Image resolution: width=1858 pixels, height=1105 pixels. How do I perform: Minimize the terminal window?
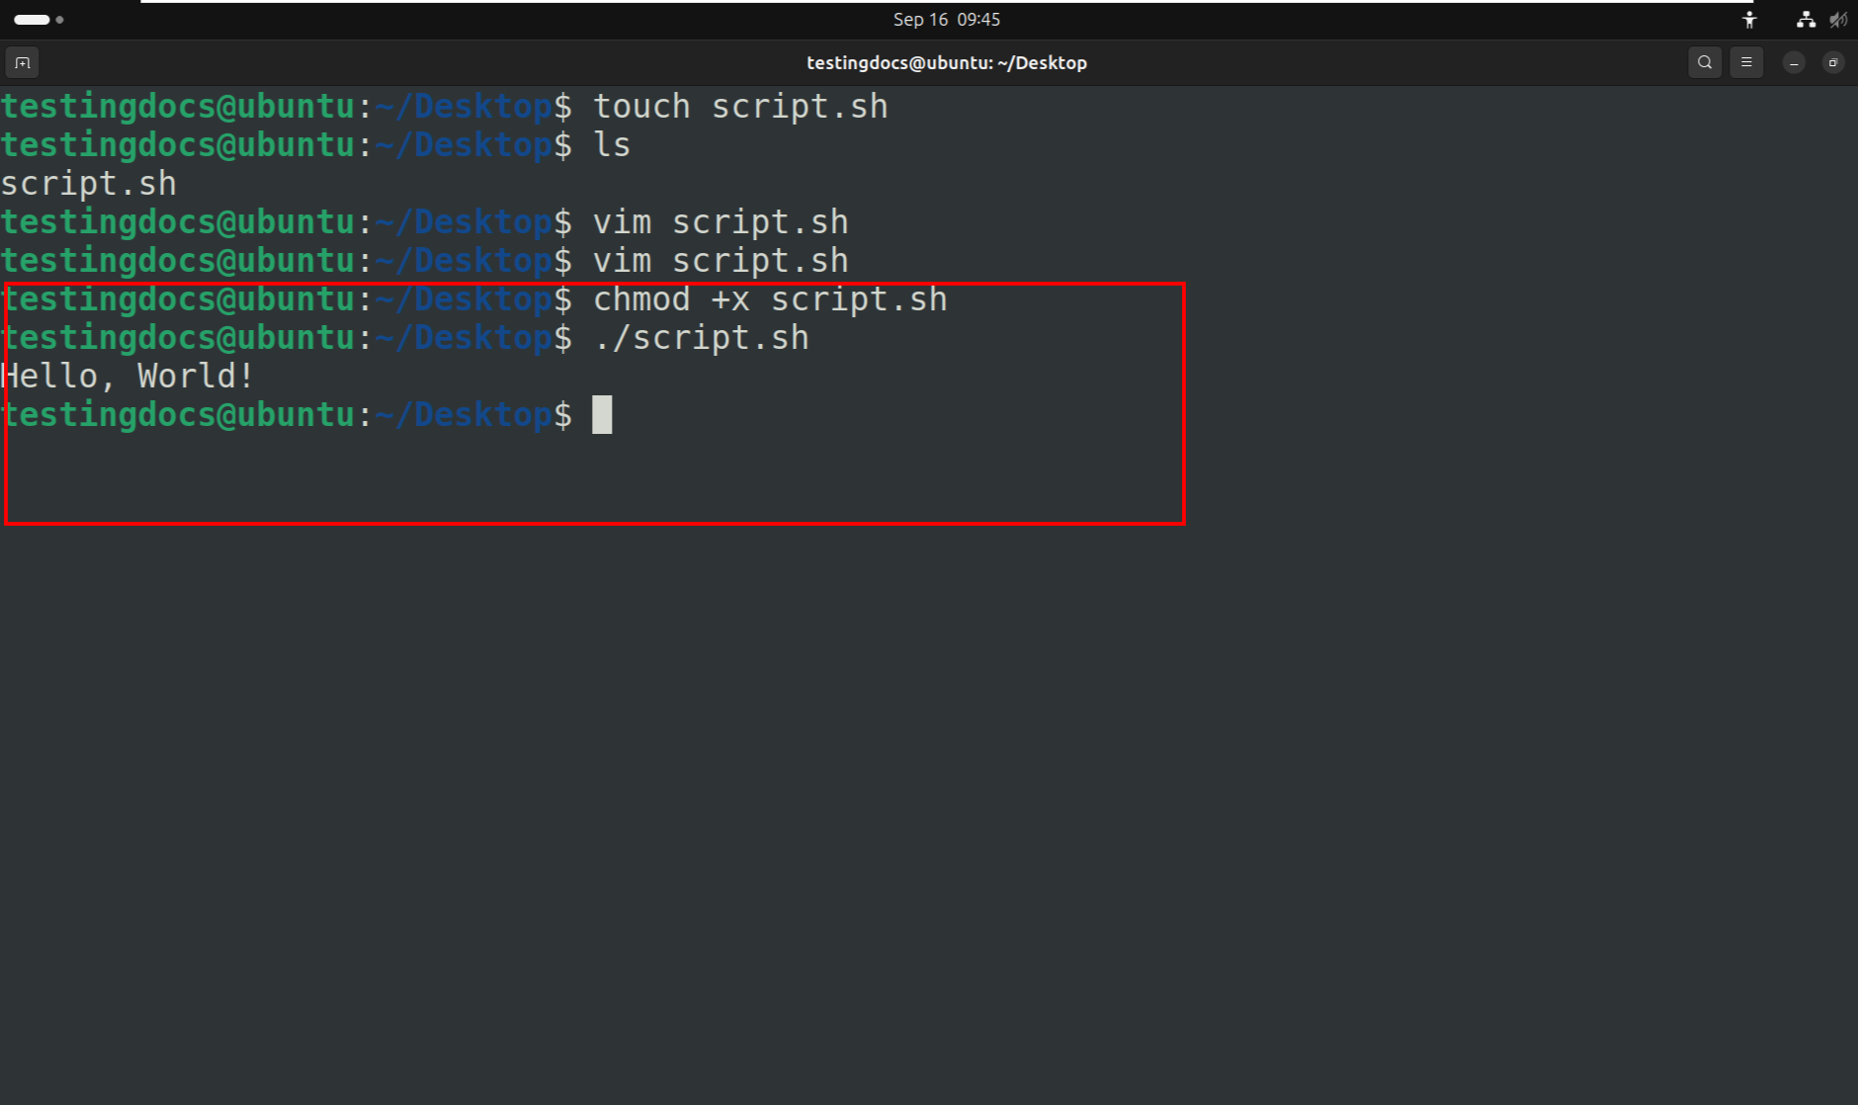[x=1794, y=62]
